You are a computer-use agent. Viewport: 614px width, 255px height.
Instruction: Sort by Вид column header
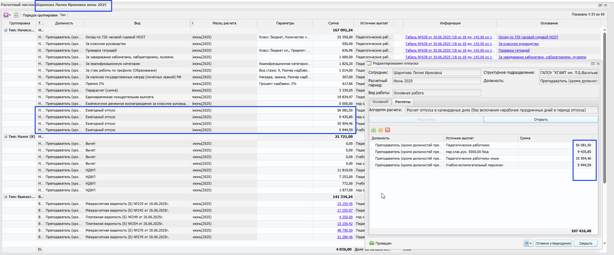(137, 23)
